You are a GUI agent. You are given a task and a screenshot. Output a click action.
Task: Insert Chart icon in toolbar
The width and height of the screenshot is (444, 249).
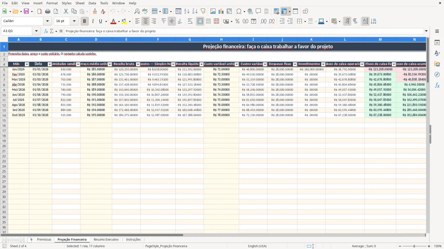[221, 11]
